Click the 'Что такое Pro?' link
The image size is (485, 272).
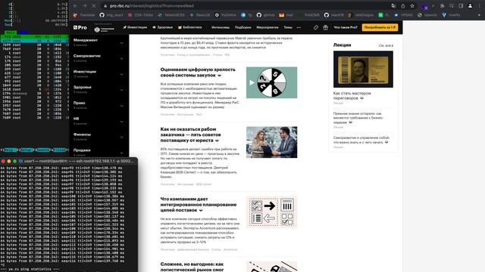346,27
